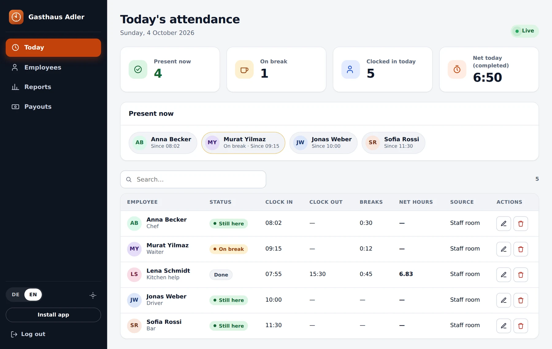The height and width of the screenshot is (349, 552).
Task: Click Anna Becker's breaks value 0:30
Action: (366, 223)
